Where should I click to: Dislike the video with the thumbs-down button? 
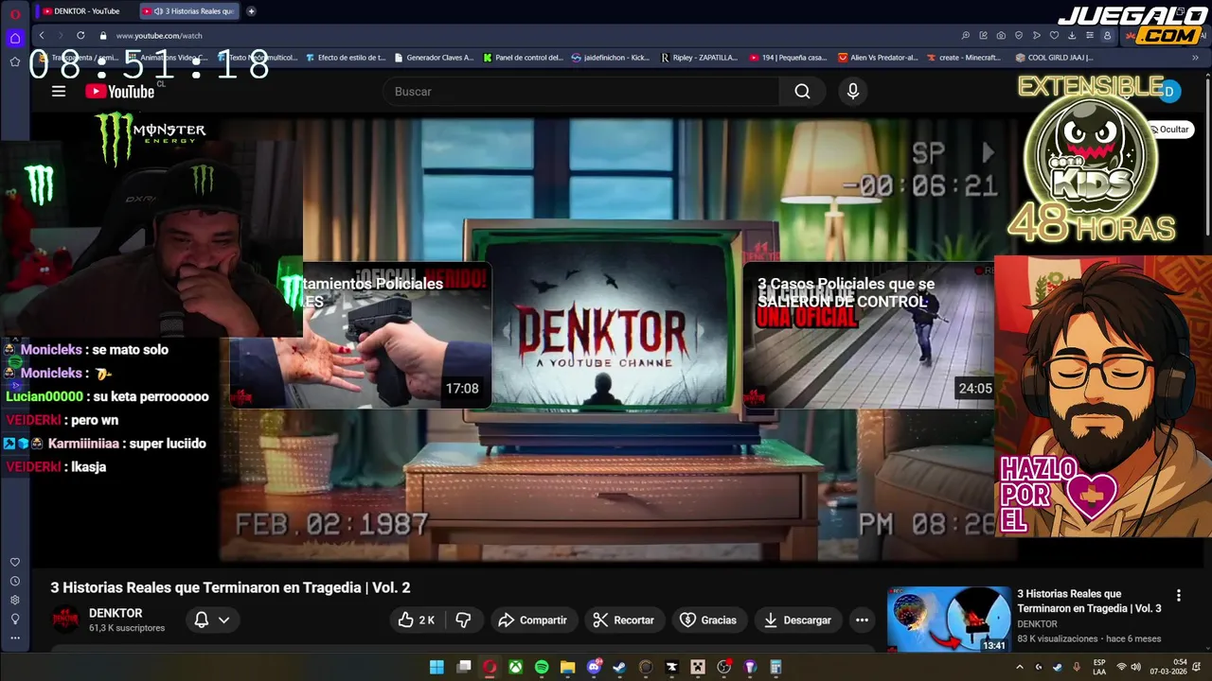click(x=463, y=620)
